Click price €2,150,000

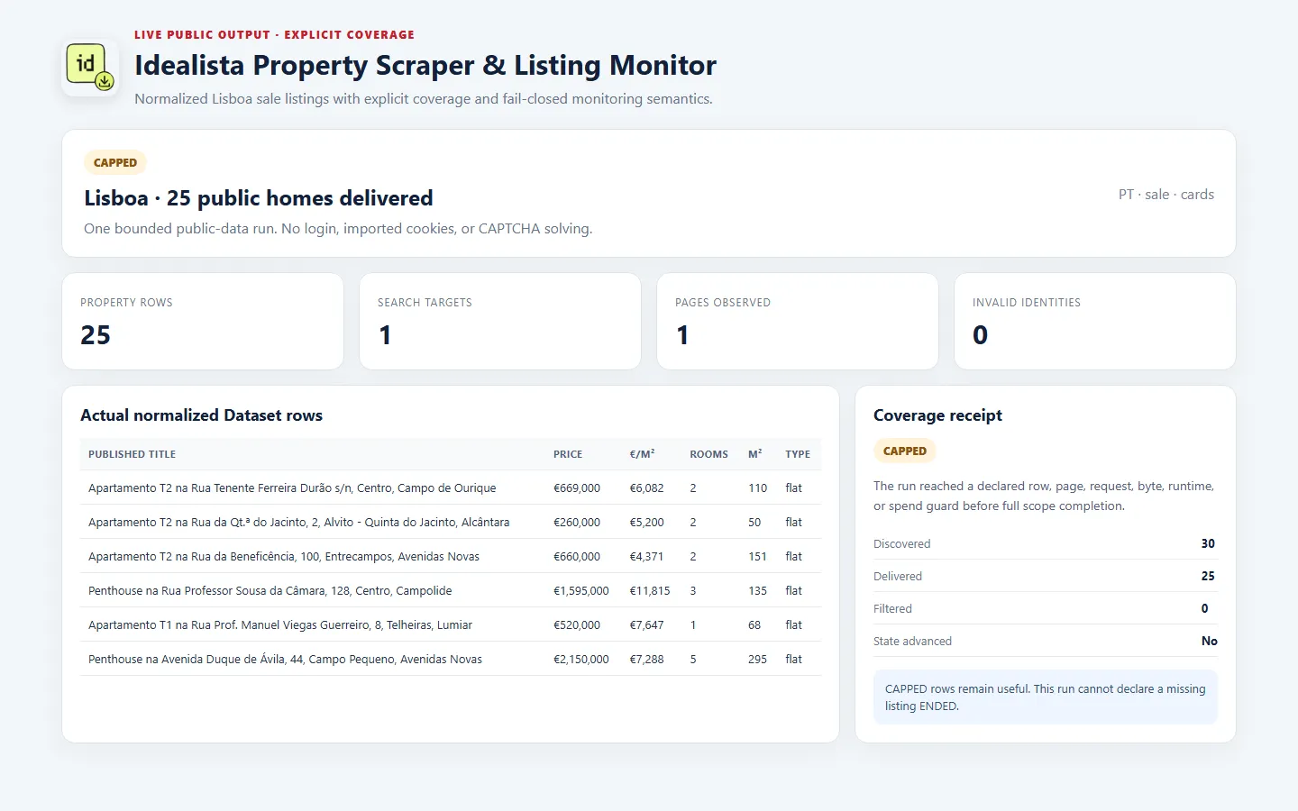(581, 660)
